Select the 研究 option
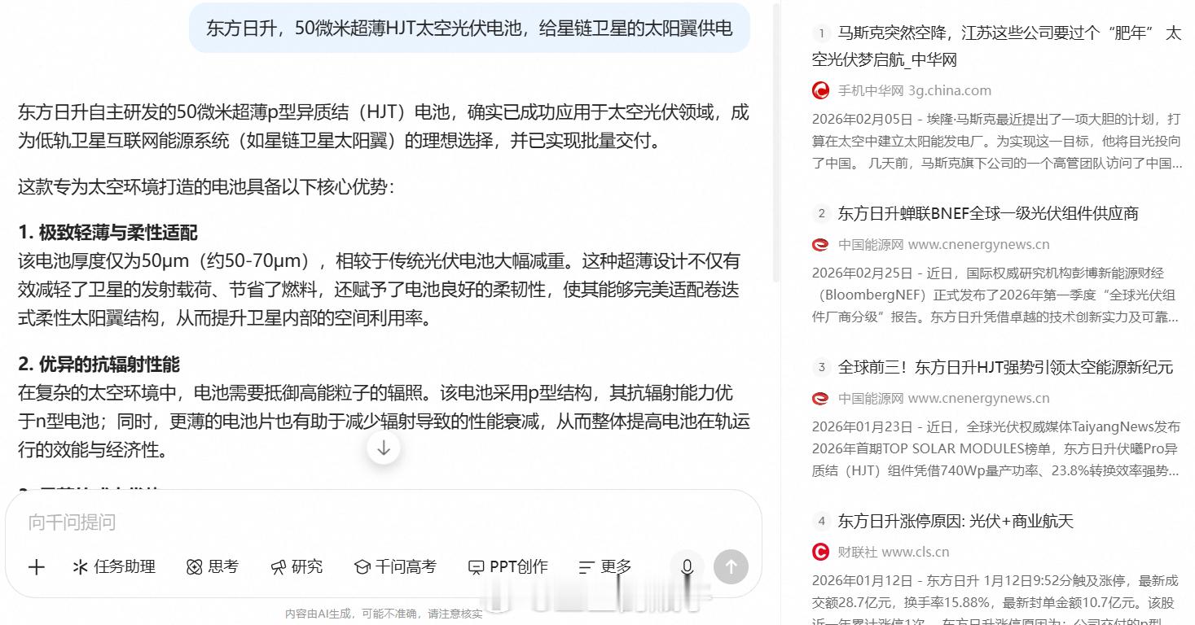The image size is (1195, 625). pos(297,567)
